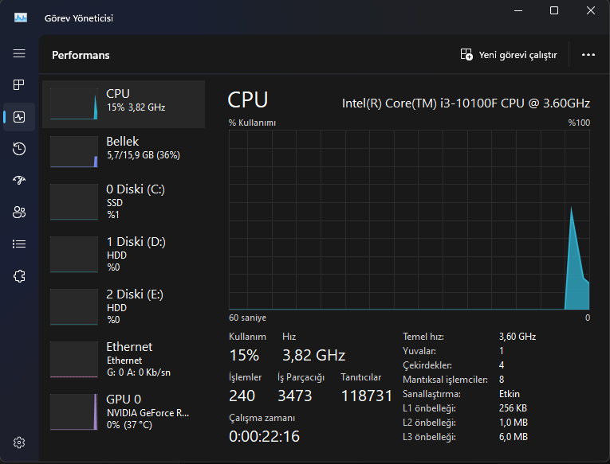
Task: Click the CPU usage graph area
Action: click(409, 220)
